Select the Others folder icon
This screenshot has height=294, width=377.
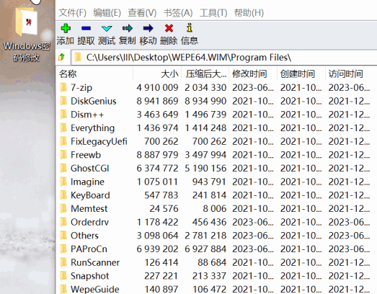63,236
